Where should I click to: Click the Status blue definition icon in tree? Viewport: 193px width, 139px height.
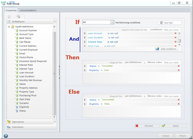(x=17, y=111)
